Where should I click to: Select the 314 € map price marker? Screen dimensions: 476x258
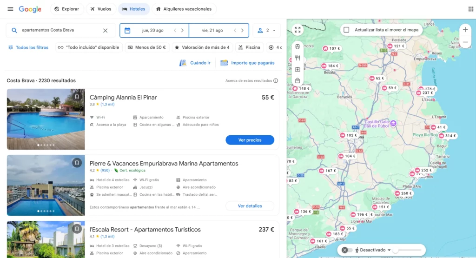tap(448, 136)
